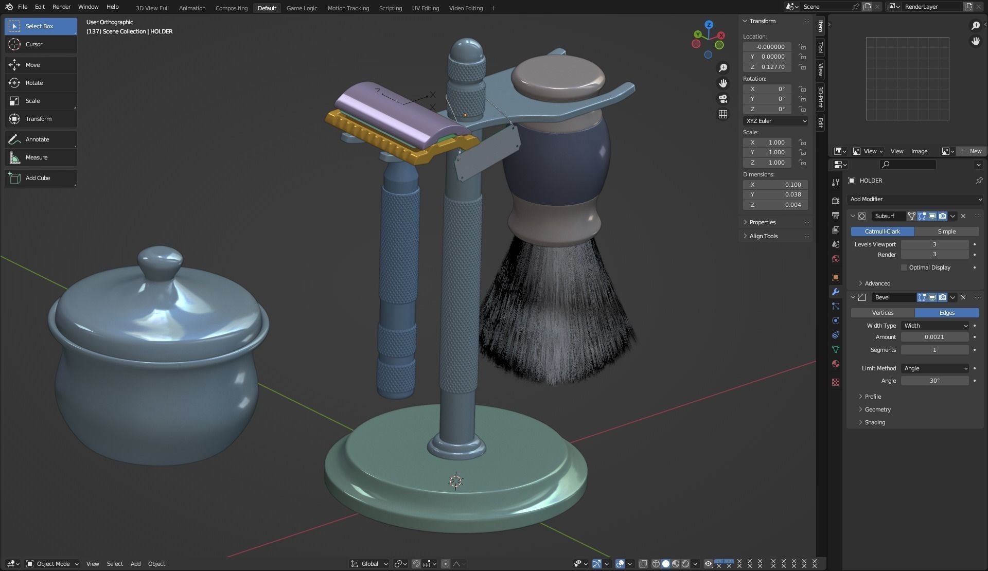Viewport: 988px width, 571px height.
Task: Switch to the Animation workspace tab
Action: point(192,8)
